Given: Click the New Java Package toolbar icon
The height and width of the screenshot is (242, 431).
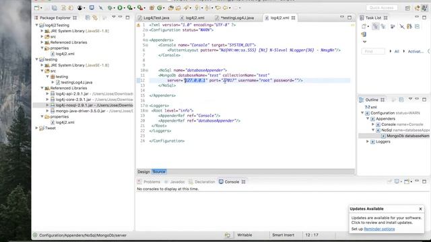Looking at the screenshot, I should [x=152, y=8].
